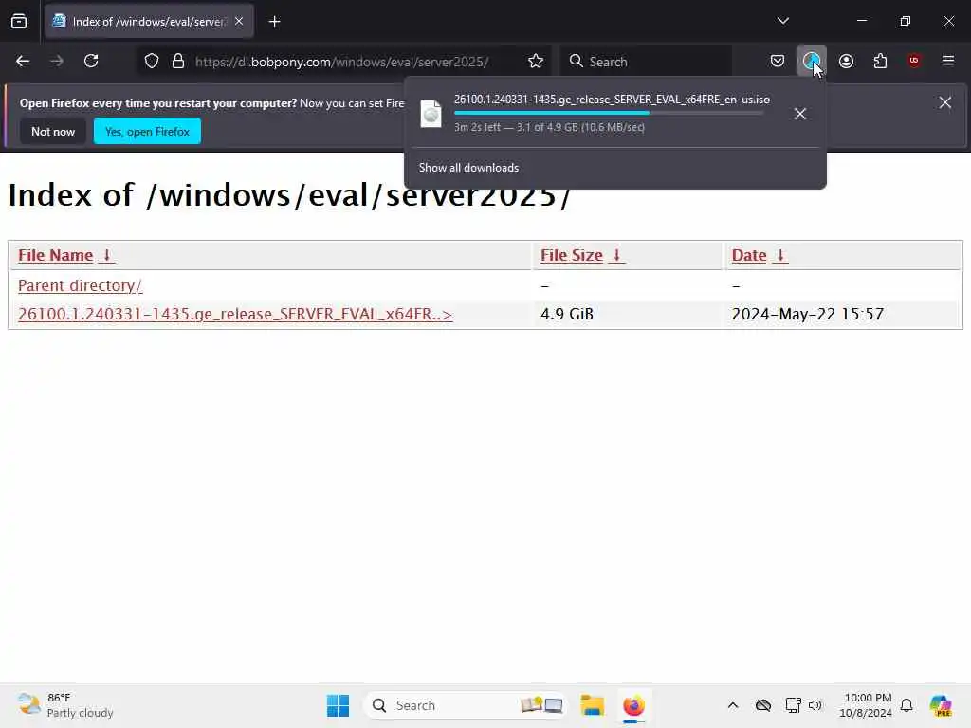Click the downloading ISO file name entry

[x=612, y=99]
